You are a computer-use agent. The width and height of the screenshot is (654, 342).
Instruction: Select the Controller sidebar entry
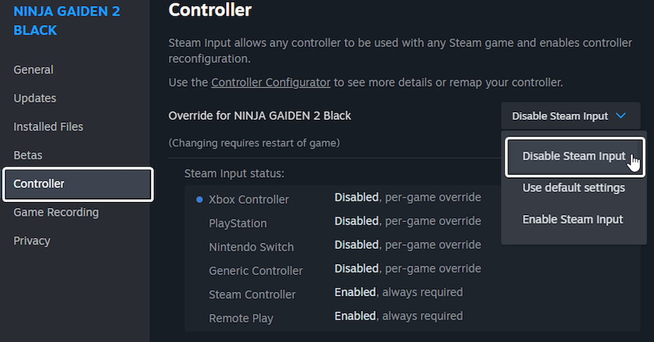[39, 184]
